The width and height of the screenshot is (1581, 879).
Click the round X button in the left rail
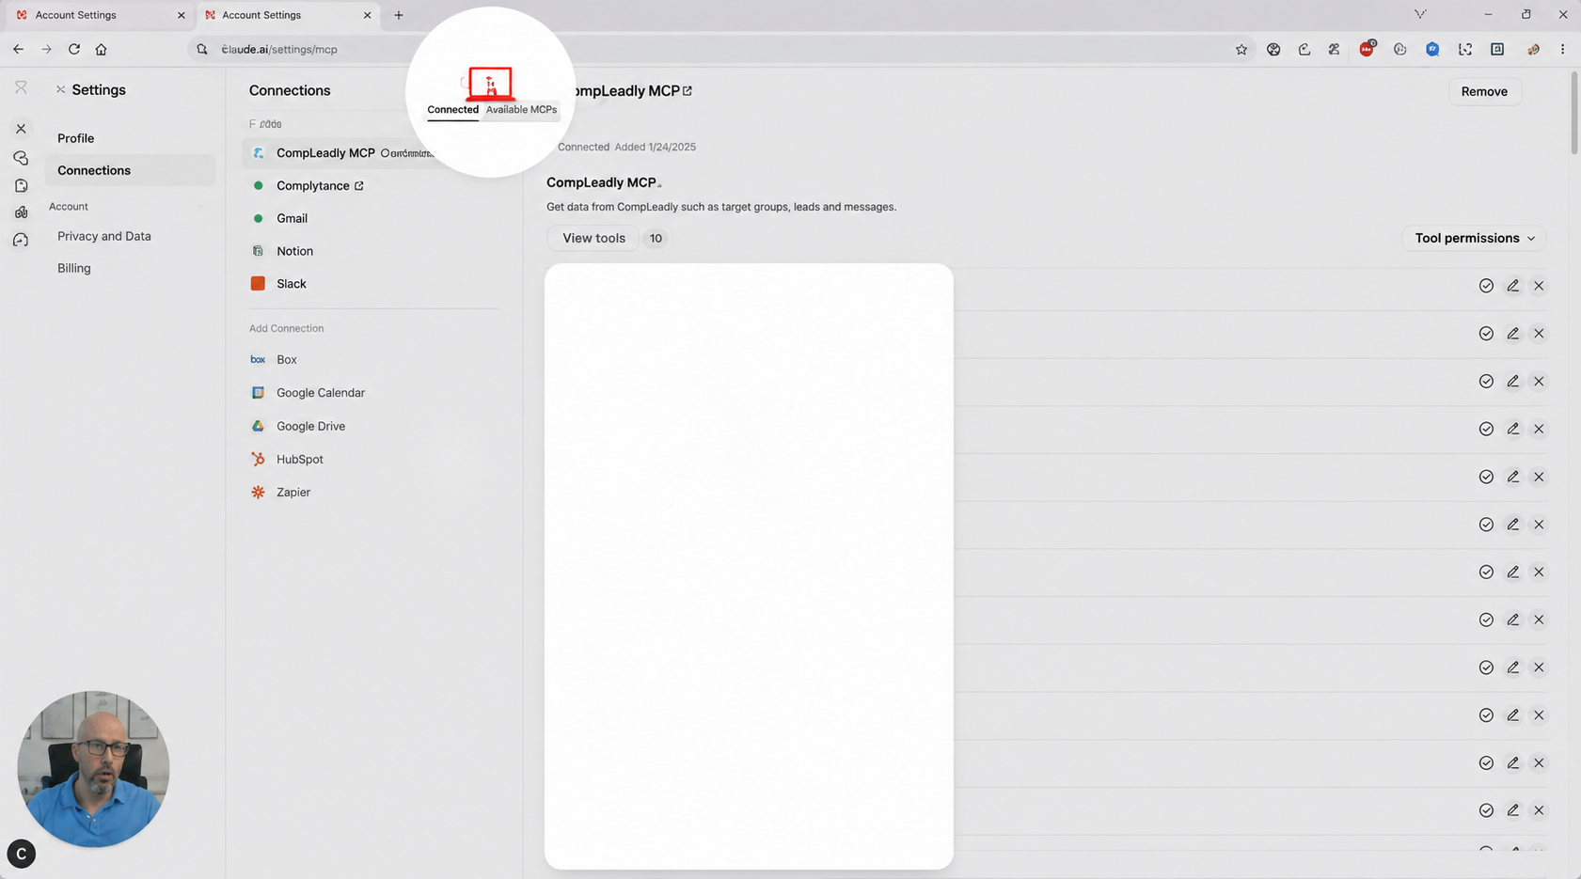pos(21,129)
